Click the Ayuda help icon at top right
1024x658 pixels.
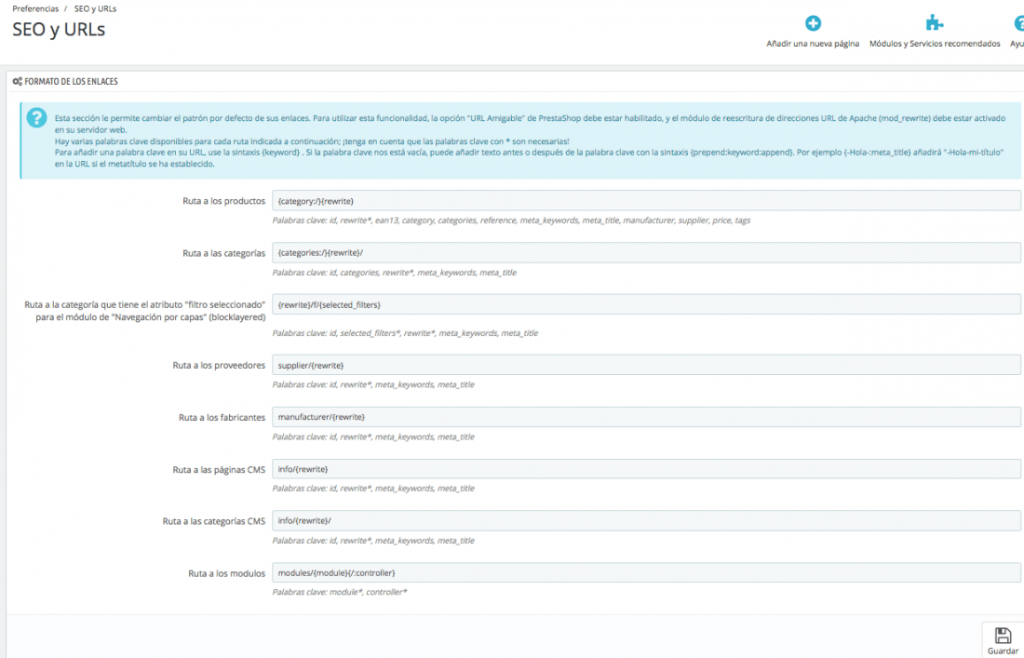coord(1018,23)
